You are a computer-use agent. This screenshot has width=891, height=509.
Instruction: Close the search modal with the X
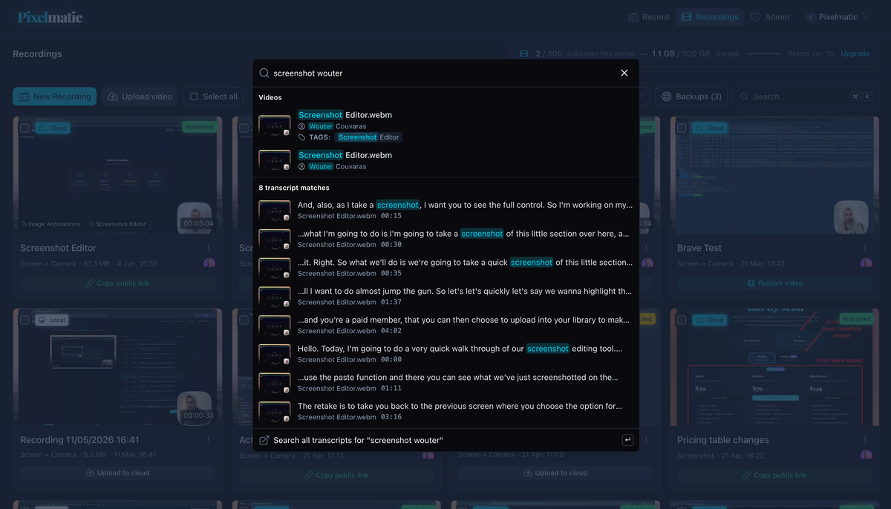(x=624, y=73)
